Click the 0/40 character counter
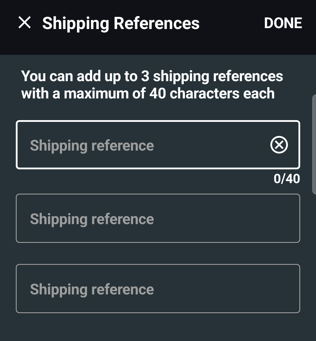This screenshot has width=316, height=341. tap(286, 179)
